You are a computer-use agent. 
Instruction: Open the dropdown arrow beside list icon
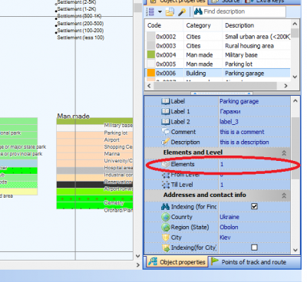(x=160, y=11)
